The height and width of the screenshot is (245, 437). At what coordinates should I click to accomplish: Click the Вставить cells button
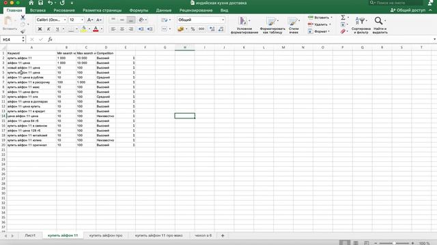[320, 18]
